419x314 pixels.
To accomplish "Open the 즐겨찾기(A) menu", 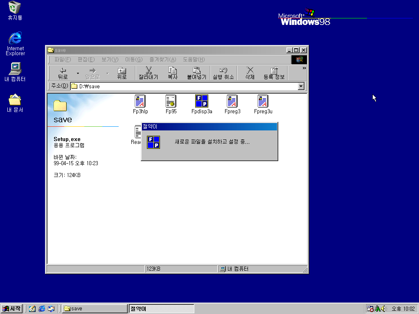I will coord(162,60).
